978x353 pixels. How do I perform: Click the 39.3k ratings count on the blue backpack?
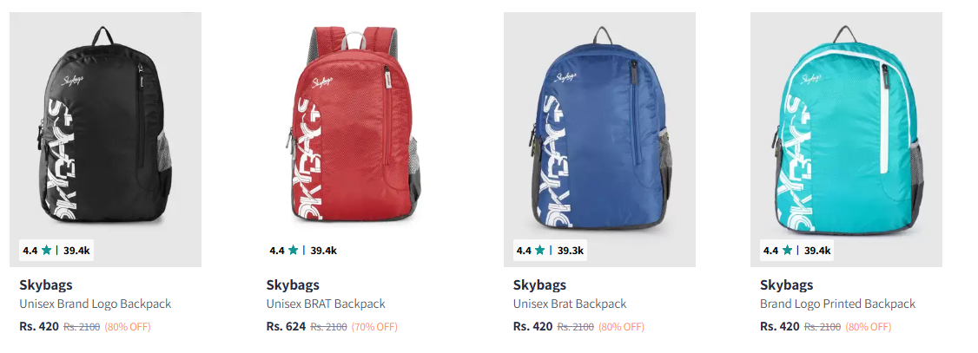click(571, 251)
